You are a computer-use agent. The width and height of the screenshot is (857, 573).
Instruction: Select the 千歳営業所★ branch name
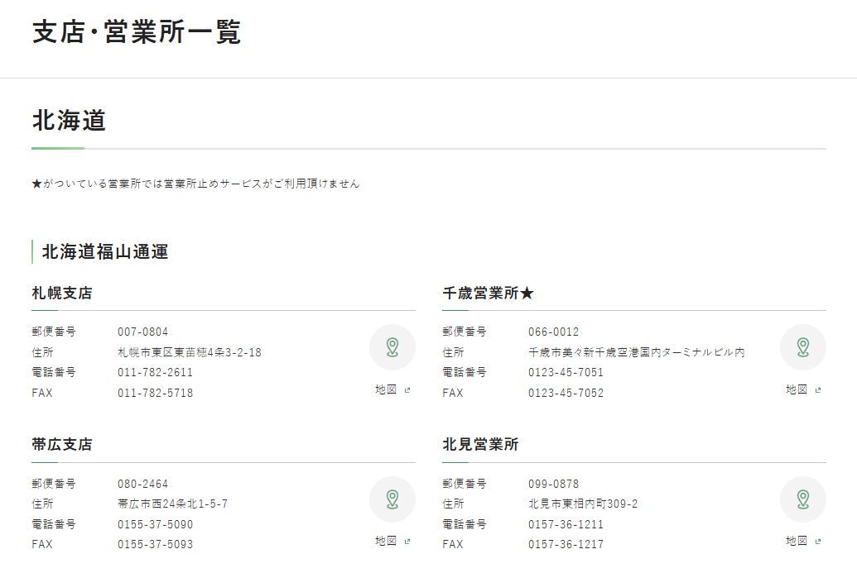click(488, 293)
